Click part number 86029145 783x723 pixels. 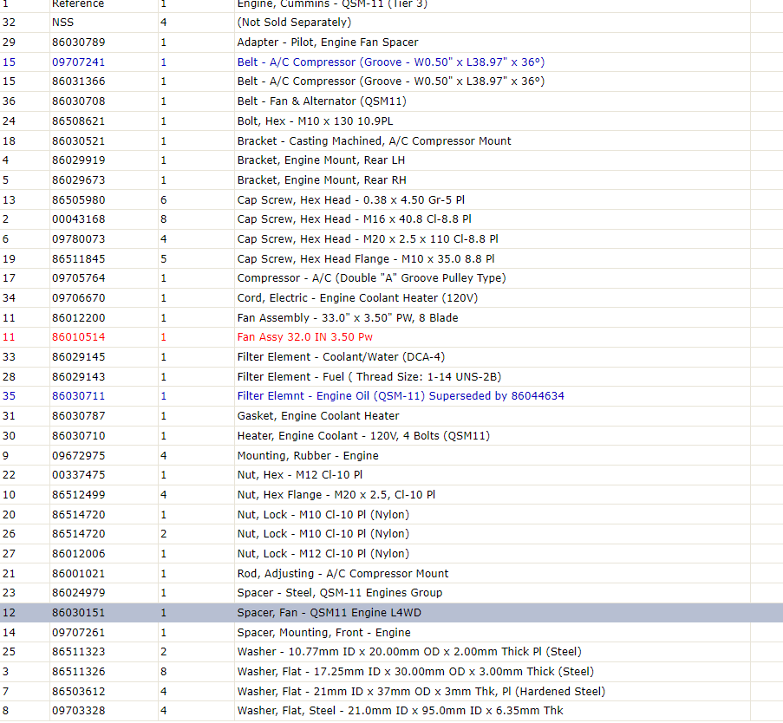pyautogui.click(x=78, y=357)
